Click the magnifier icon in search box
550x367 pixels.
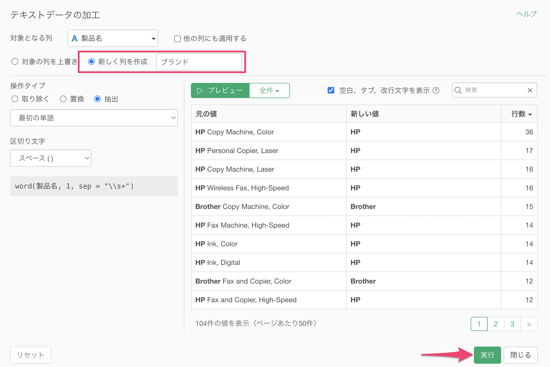coord(458,90)
